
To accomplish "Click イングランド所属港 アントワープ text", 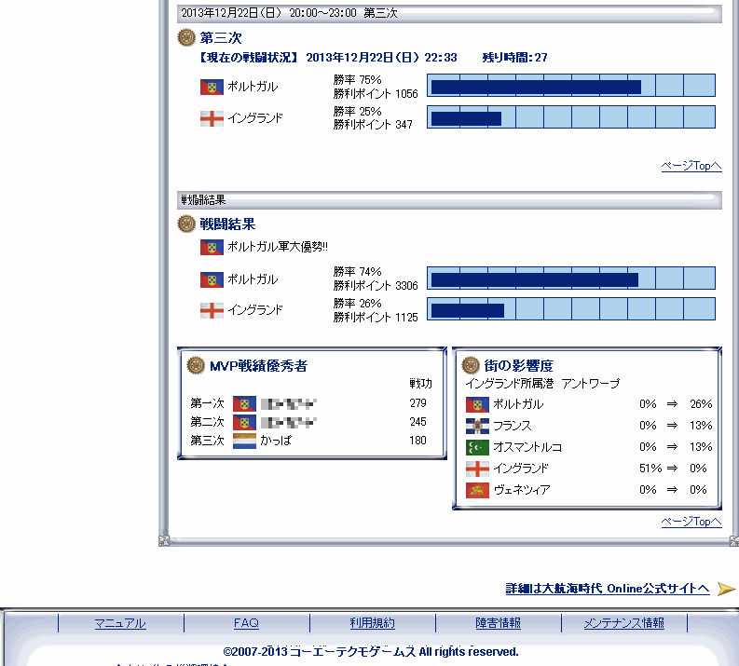I will coord(542,384).
